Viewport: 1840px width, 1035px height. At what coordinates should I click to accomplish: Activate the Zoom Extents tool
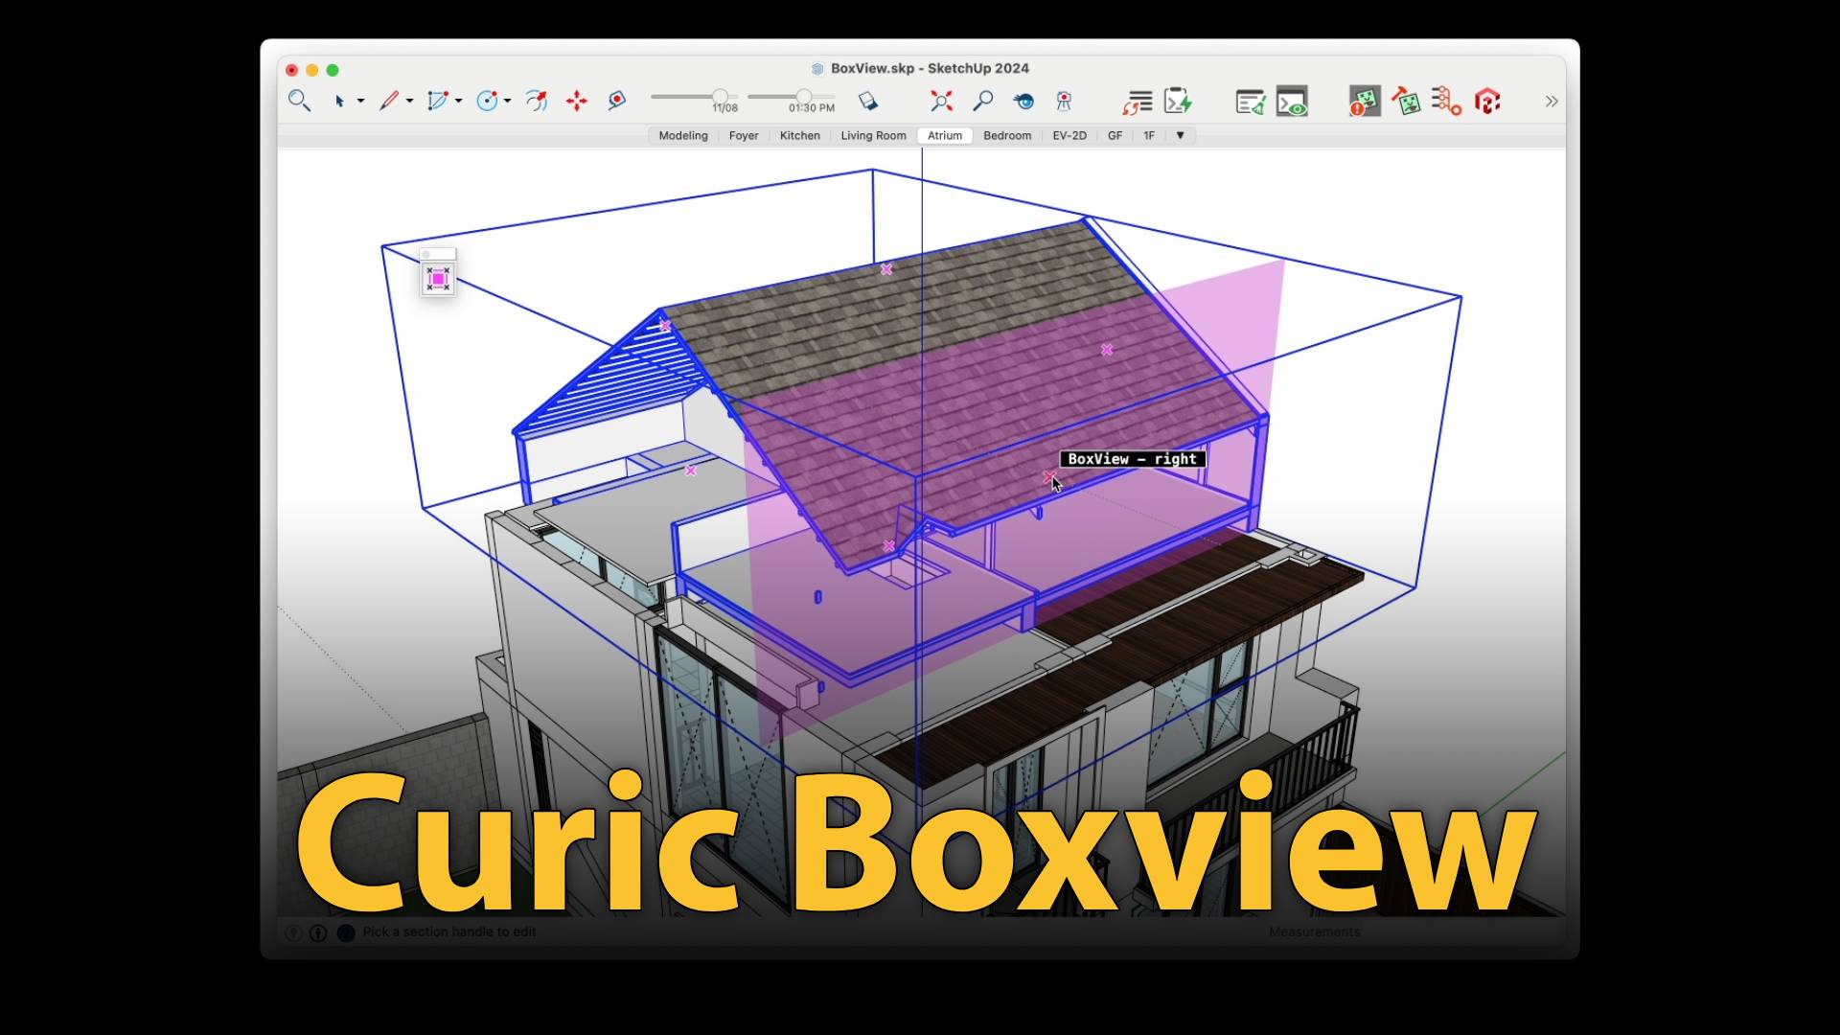[941, 101]
